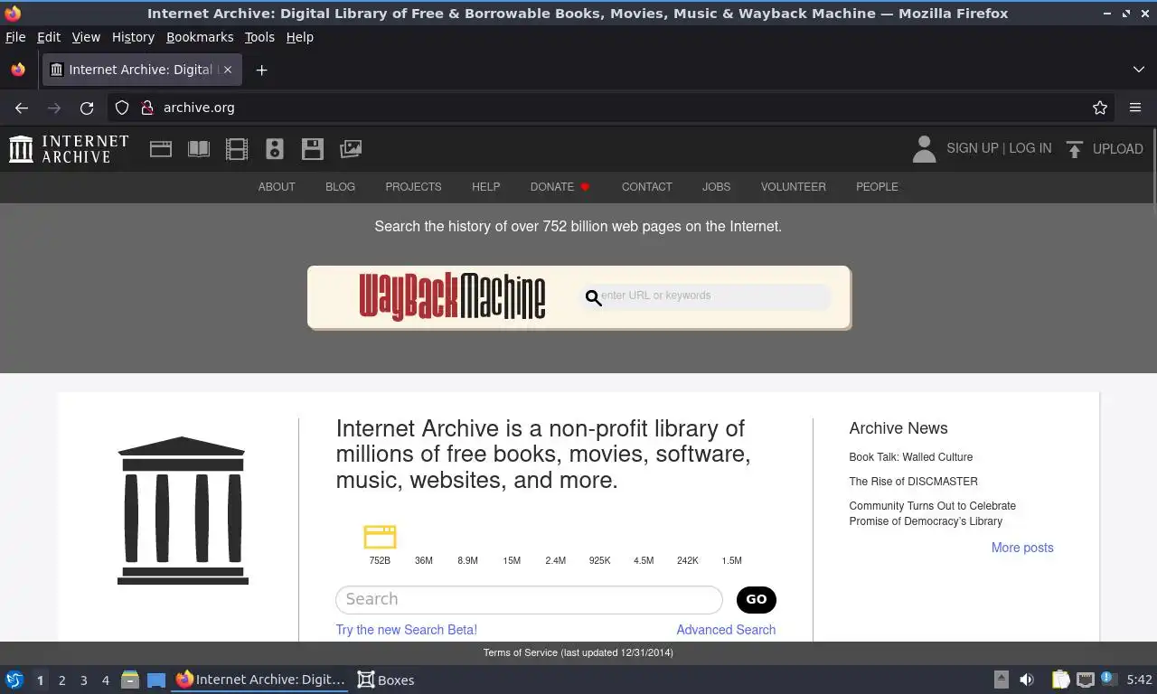Open the History menu
The image size is (1157, 694).
133,37
